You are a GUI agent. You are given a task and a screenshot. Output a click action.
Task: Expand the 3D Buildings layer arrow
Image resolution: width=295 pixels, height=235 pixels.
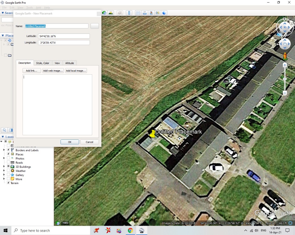click(4, 166)
